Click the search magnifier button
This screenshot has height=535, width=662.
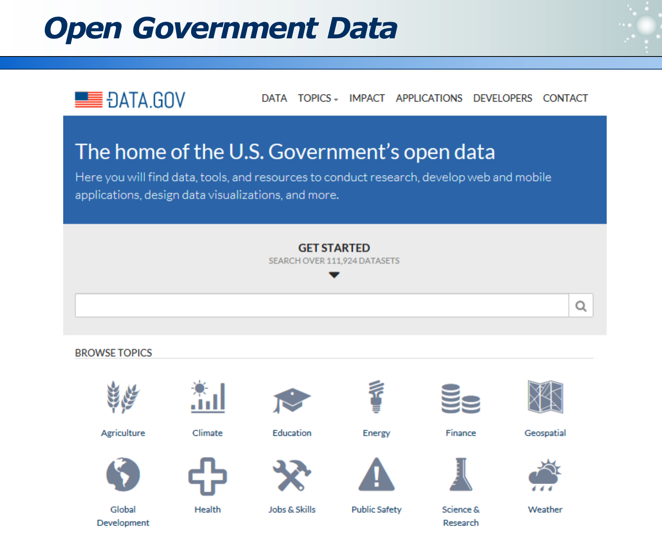pyautogui.click(x=581, y=305)
